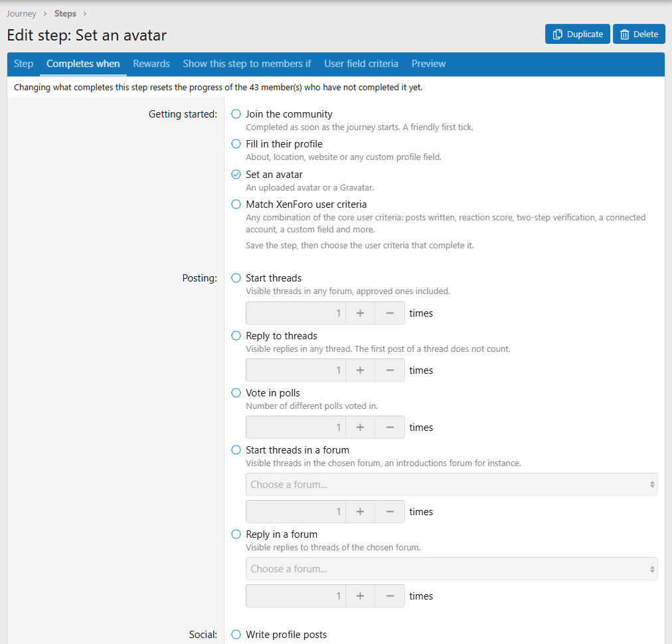The image size is (672, 644).
Task: Click the Vote in polls number field
Action: coord(295,427)
